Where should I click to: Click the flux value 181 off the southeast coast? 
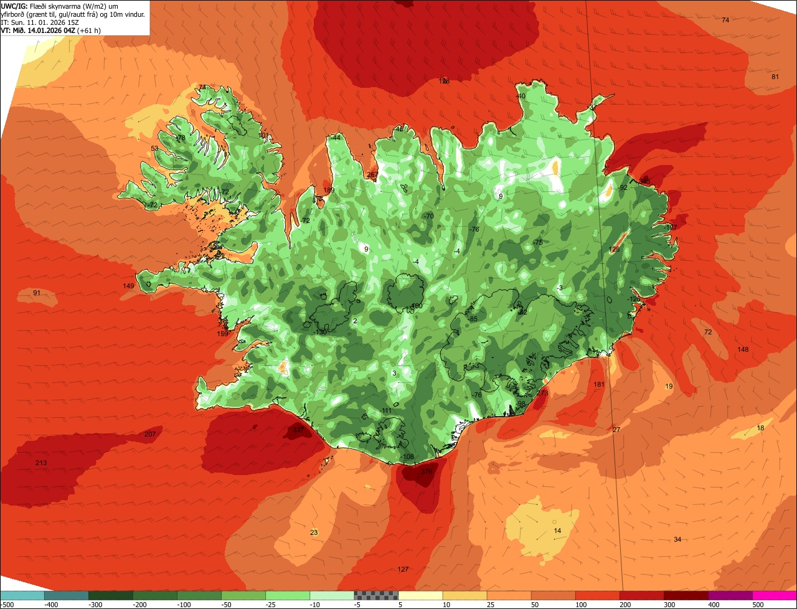[x=599, y=384]
